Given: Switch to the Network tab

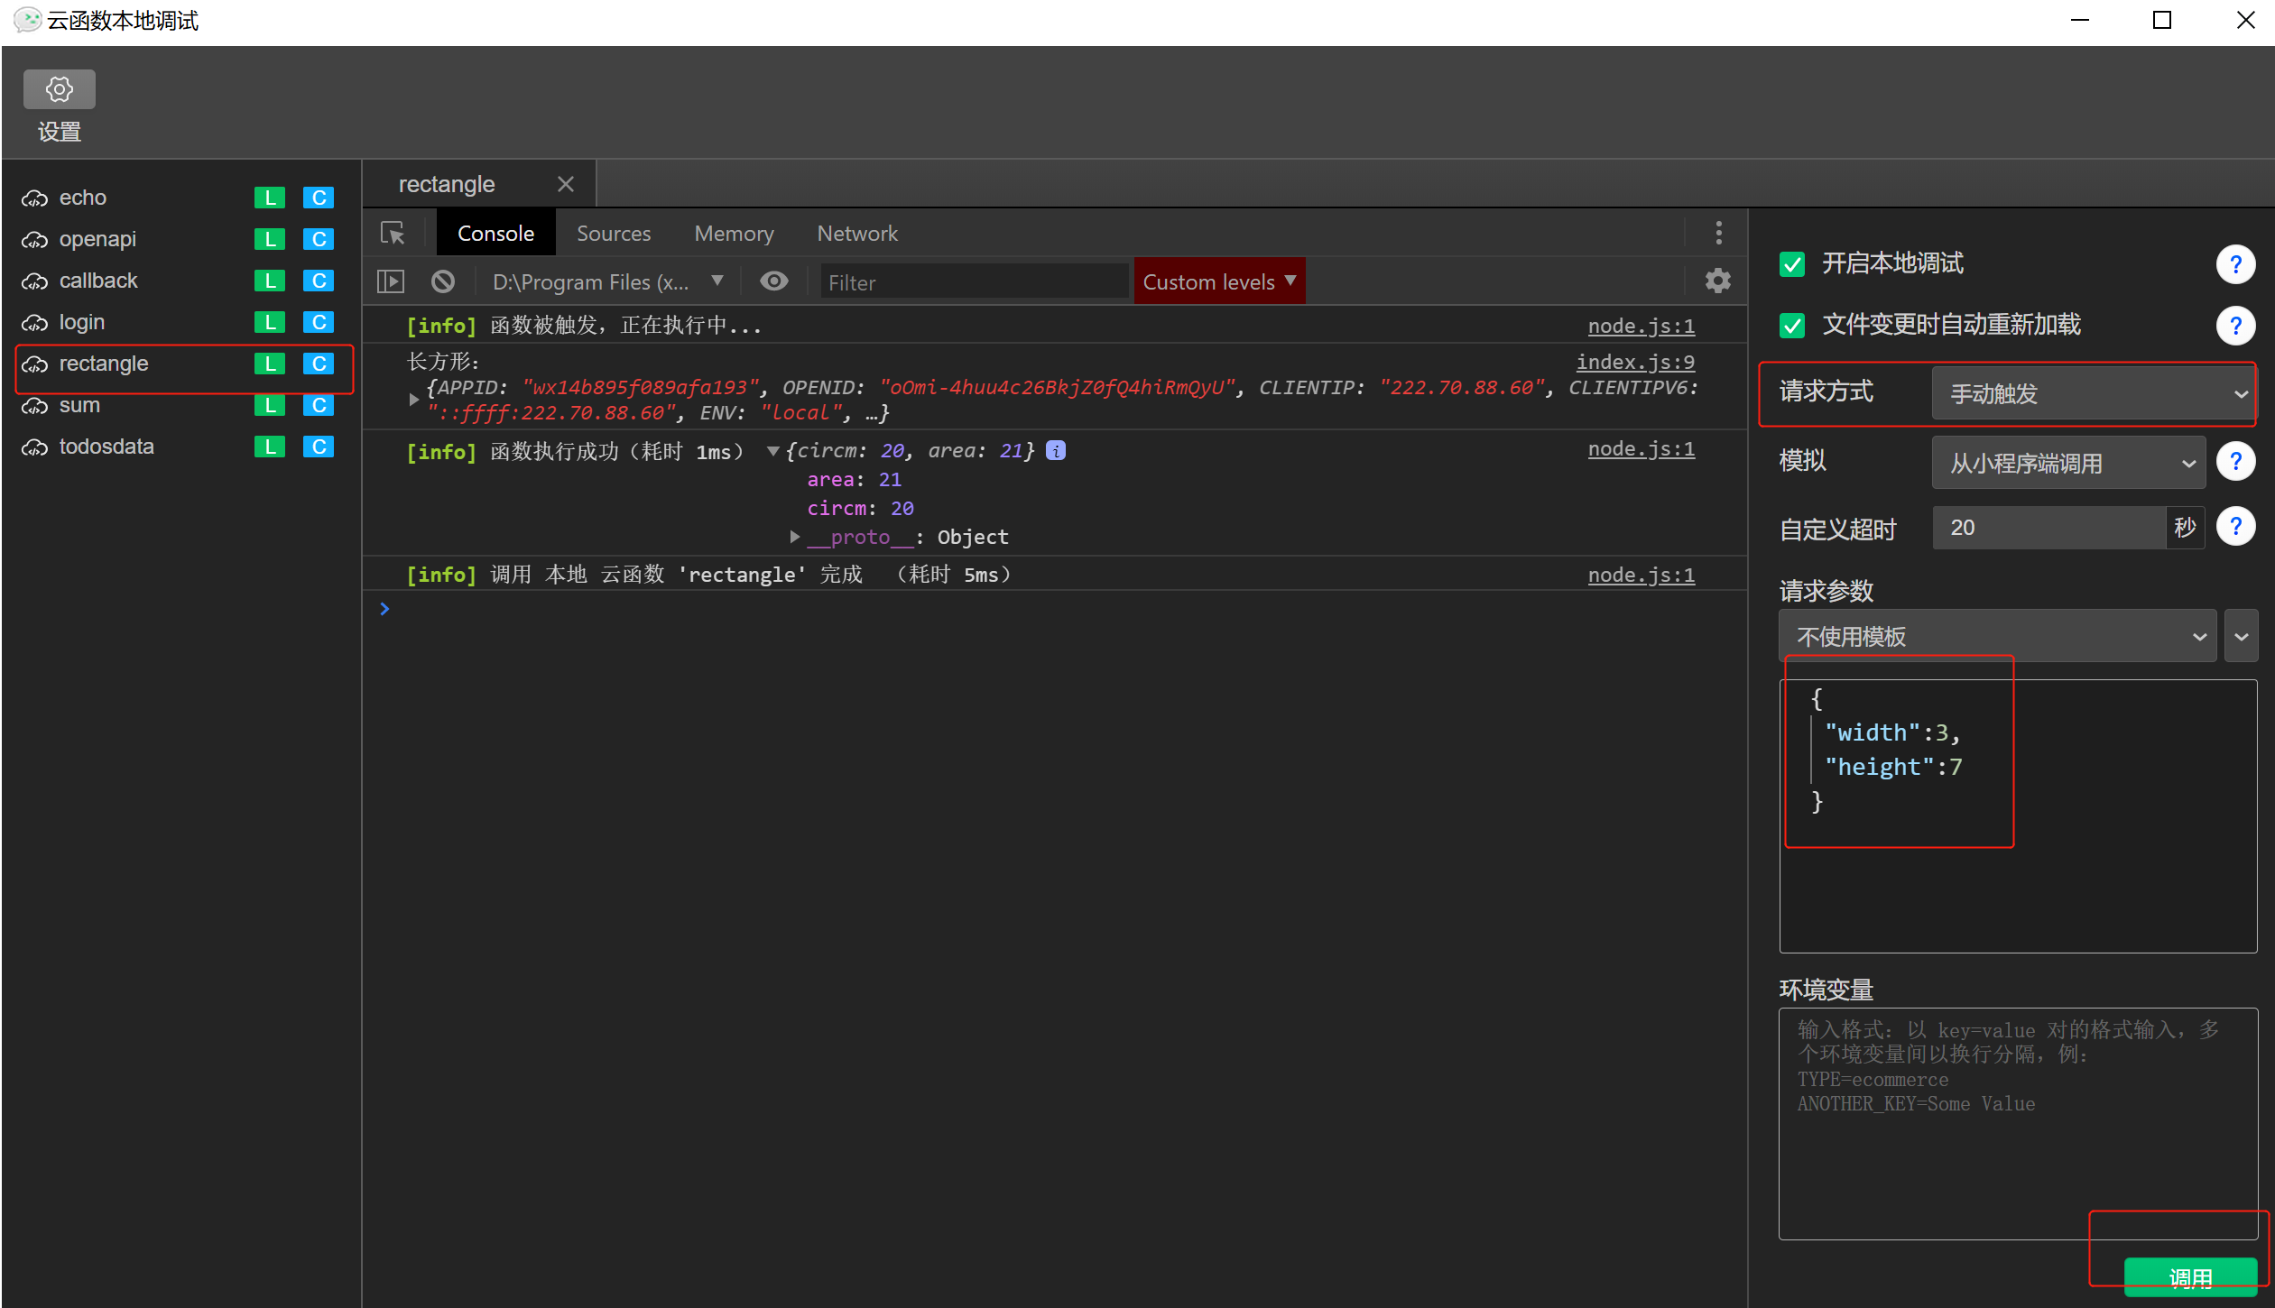Looking at the screenshot, I should tap(856, 234).
